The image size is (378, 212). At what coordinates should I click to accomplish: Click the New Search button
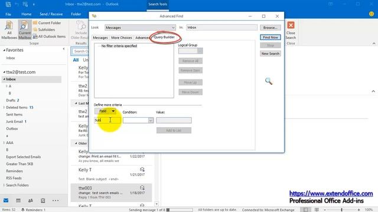271,54
